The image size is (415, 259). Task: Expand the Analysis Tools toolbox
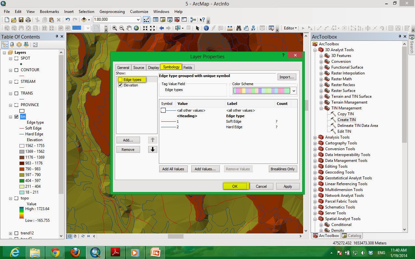[315, 138]
